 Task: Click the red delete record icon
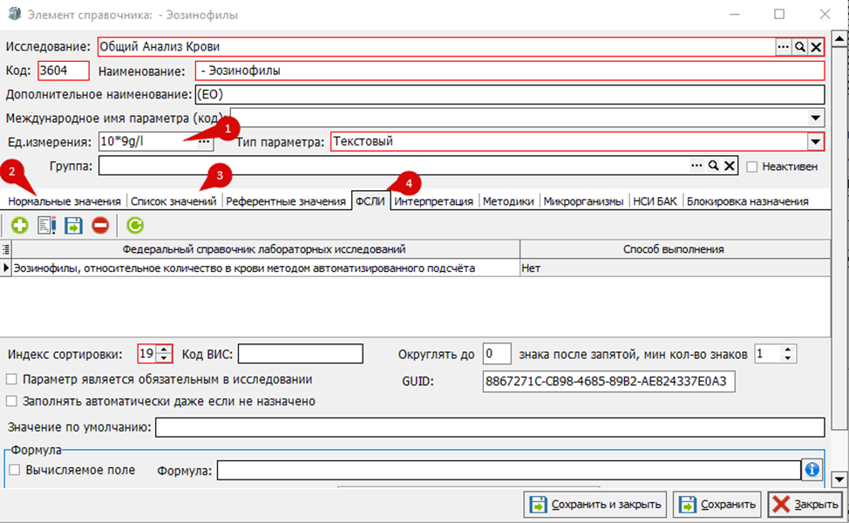(100, 225)
